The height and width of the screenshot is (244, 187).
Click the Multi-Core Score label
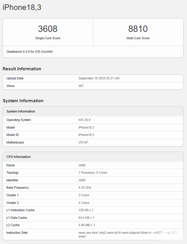[138, 38]
